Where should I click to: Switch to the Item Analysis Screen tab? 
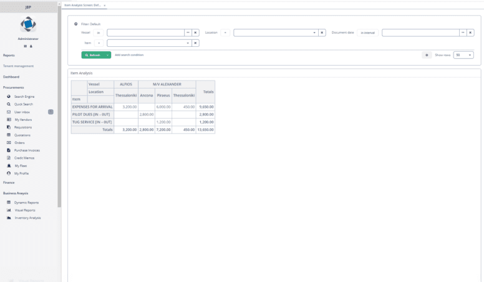[82, 5]
